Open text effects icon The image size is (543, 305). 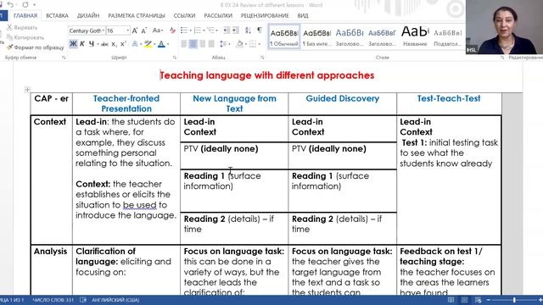135,44
